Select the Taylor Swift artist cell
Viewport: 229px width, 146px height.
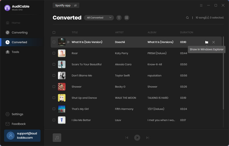[123, 76]
